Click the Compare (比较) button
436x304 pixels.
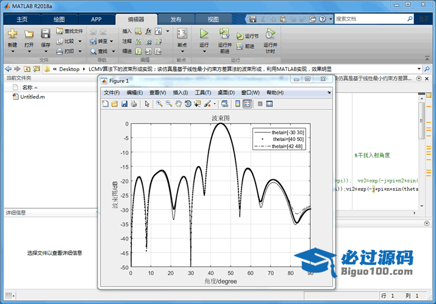coord(66,41)
